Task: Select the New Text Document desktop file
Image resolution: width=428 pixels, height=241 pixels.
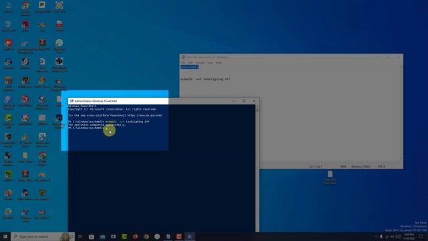Action: click(x=330, y=177)
